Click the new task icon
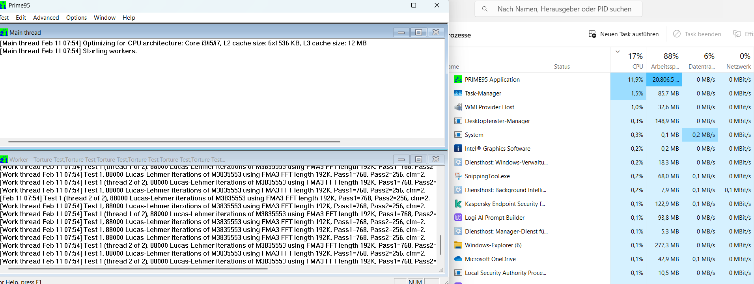The width and height of the screenshot is (754, 284). (592, 34)
